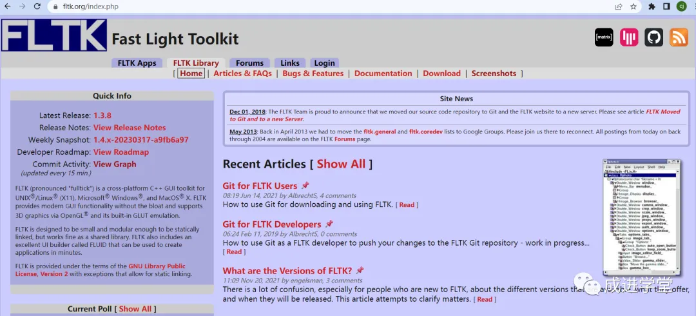Click the FLTK logo image
This screenshot has height=316, width=696.
click(x=54, y=35)
